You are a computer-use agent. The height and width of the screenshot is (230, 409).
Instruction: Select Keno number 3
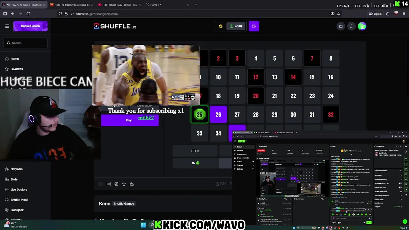(x=237, y=58)
